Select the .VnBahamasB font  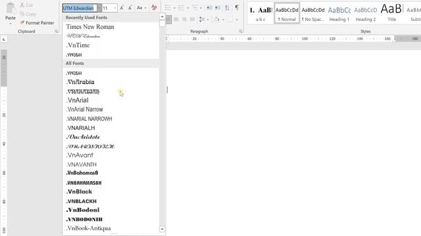click(111, 173)
